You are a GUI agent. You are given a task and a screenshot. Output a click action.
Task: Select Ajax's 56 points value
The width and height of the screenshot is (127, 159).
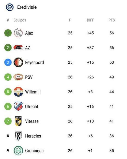(112, 33)
